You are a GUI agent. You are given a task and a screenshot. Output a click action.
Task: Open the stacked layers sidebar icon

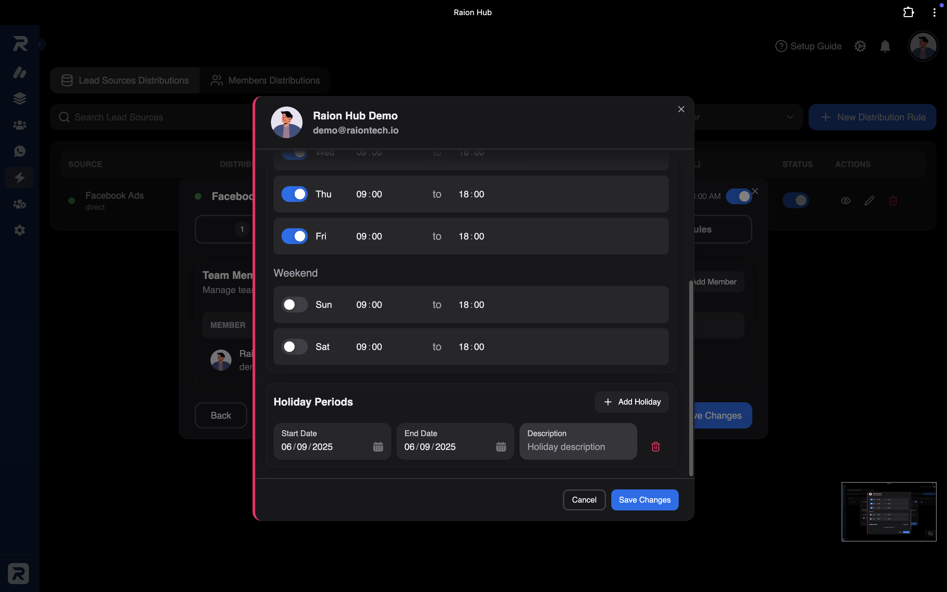20,98
